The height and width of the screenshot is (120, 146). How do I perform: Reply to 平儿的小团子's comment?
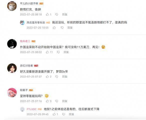[x=65, y=14]
